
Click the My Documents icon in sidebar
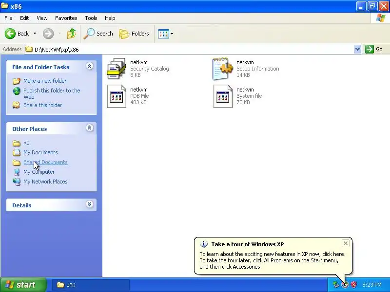pos(17,152)
